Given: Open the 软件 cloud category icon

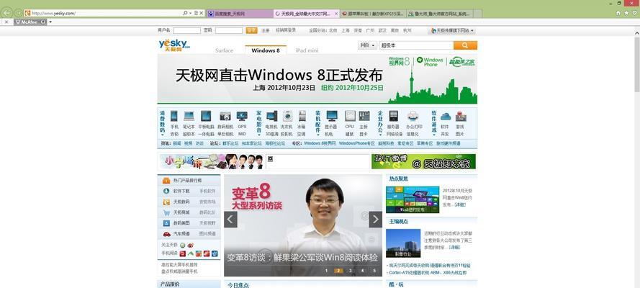Looking at the screenshot, I should [x=446, y=116].
